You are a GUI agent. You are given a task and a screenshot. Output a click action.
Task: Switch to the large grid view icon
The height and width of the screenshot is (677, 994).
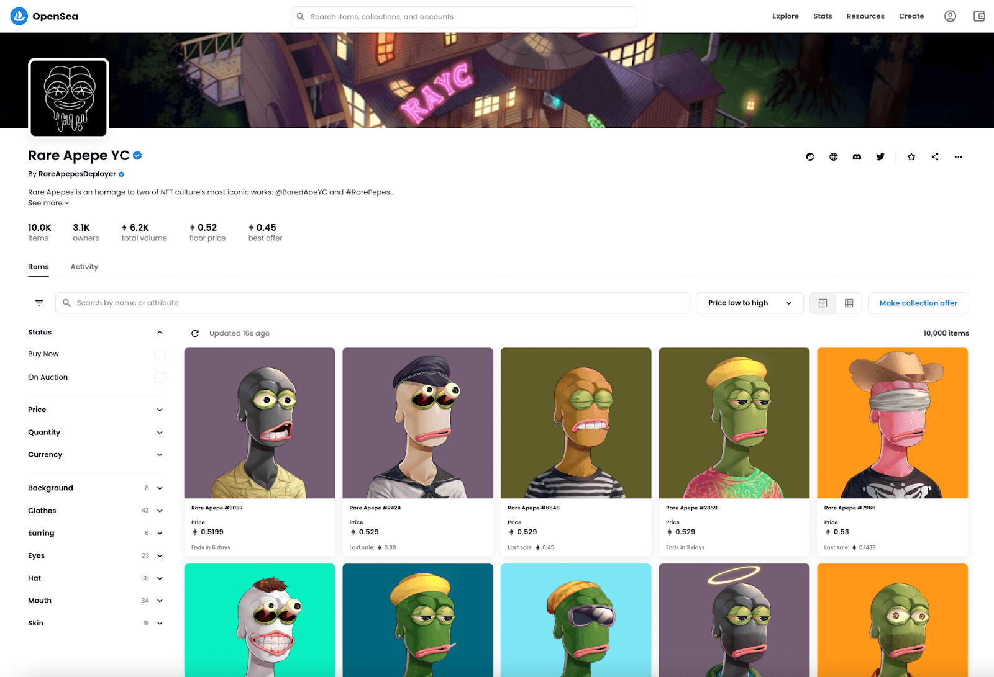tap(823, 303)
